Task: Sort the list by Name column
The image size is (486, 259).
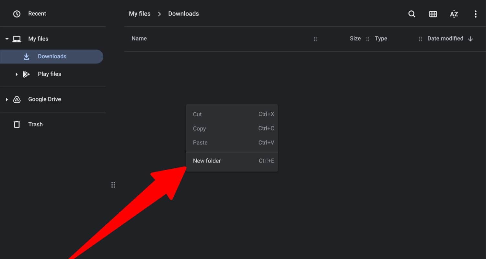Action: click(x=139, y=39)
